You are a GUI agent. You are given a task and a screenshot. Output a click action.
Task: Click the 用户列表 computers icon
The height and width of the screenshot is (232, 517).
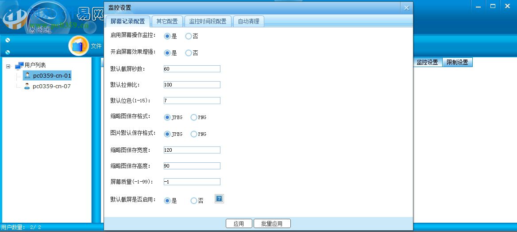[x=19, y=65]
